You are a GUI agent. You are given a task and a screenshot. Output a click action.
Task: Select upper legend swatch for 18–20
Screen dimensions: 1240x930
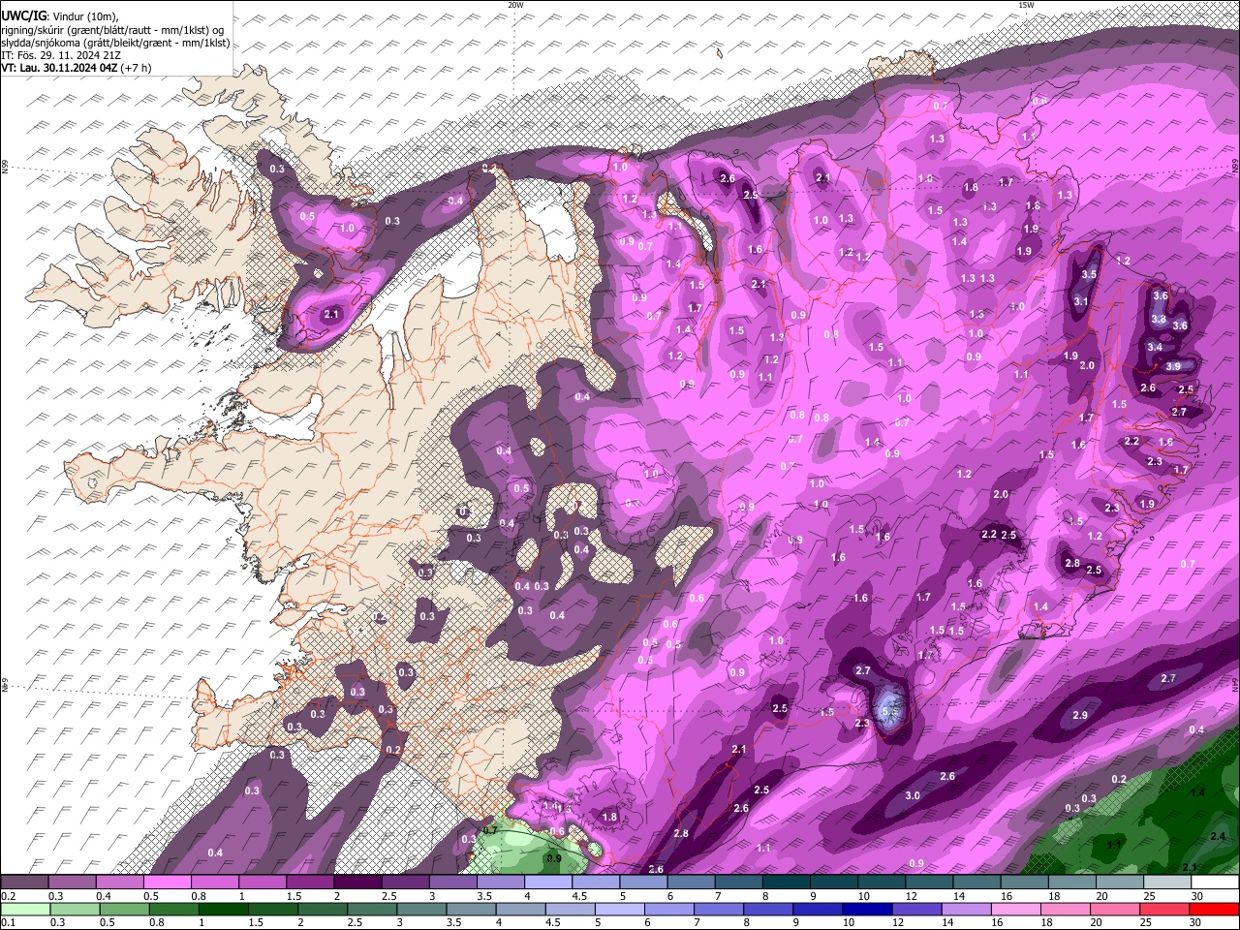(x=1071, y=883)
